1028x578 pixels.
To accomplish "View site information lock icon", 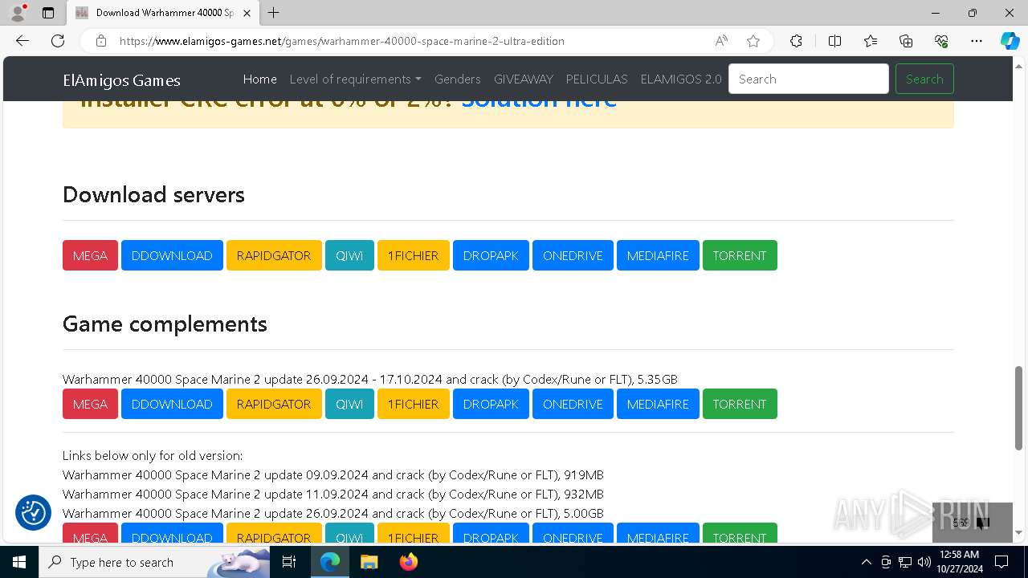I will point(101,41).
